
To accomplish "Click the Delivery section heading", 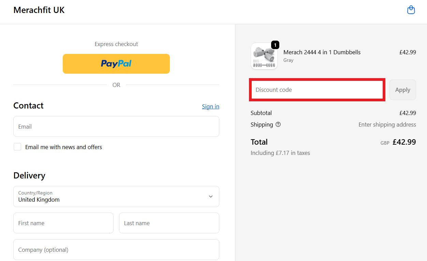I will click(29, 176).
